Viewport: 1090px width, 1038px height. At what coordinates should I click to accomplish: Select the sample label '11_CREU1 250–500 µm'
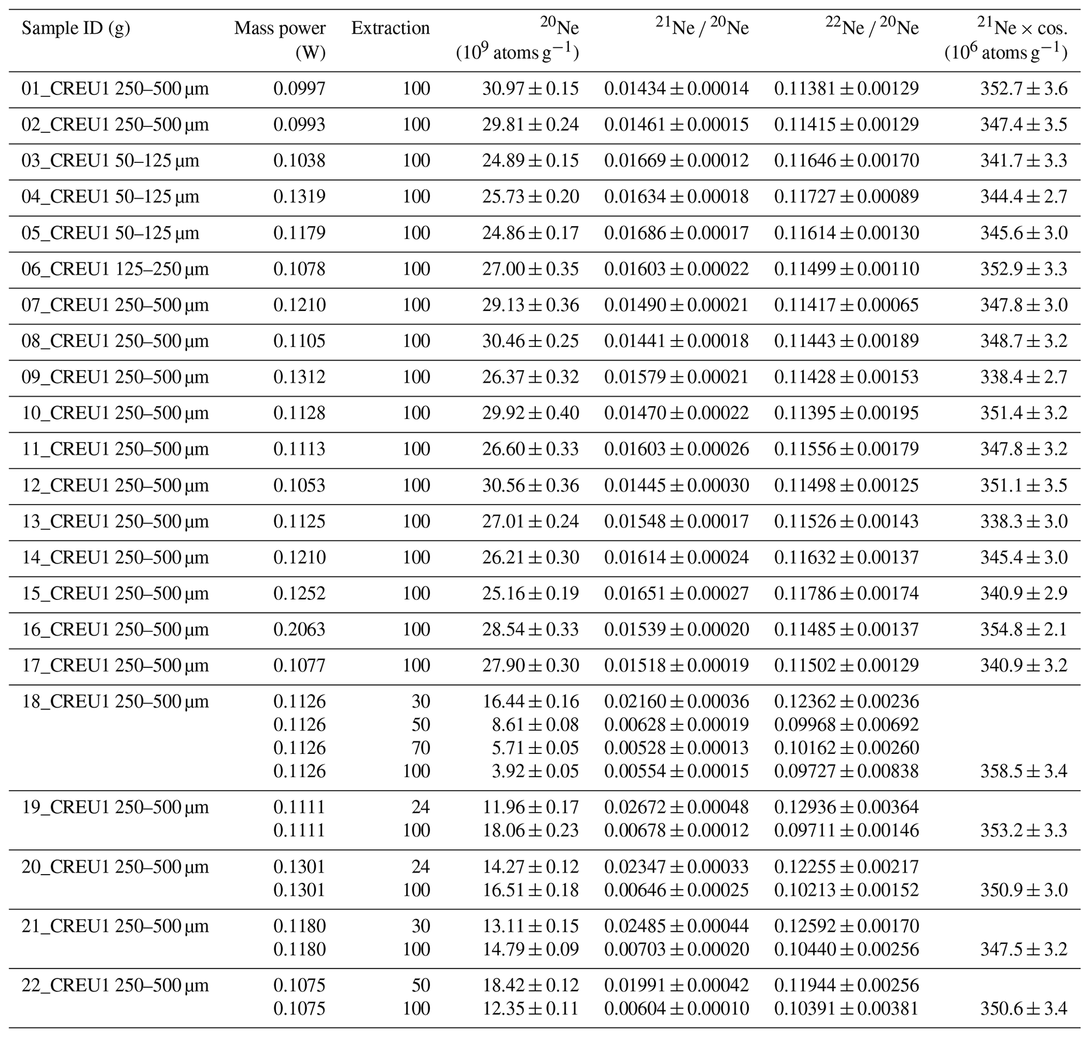pyautogui.click(x=115, y=449)
